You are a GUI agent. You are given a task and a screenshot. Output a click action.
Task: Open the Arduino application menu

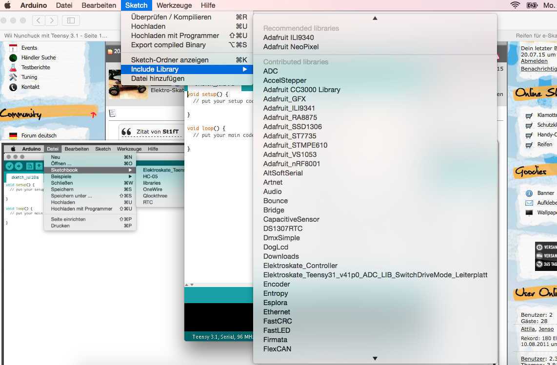[x=34, y=5]
